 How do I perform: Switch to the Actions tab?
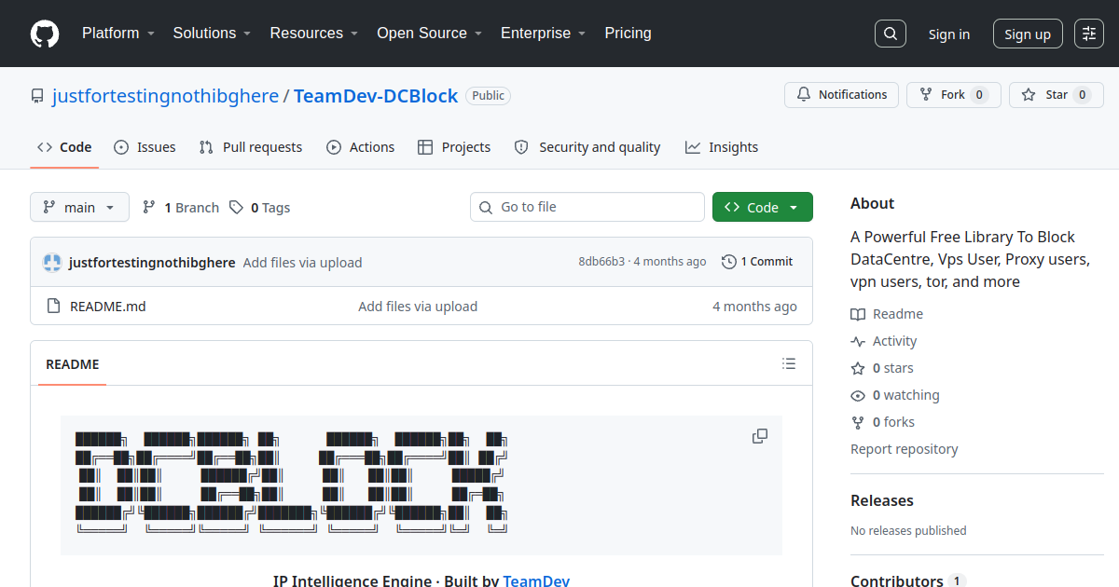pos(361,147)
